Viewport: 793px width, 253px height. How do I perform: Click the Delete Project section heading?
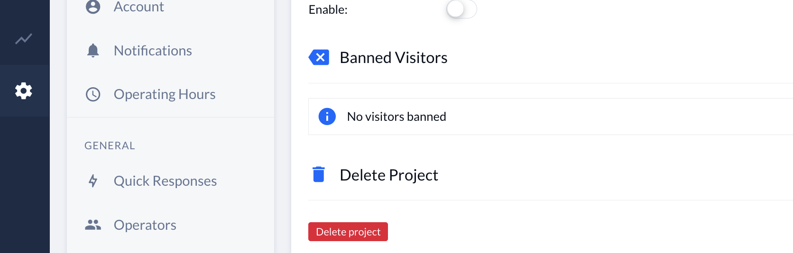click(x=389, y=175)
